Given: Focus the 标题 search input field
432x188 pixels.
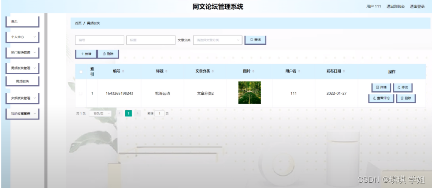Looking at the screenshot, I should [x=151, y=40].
